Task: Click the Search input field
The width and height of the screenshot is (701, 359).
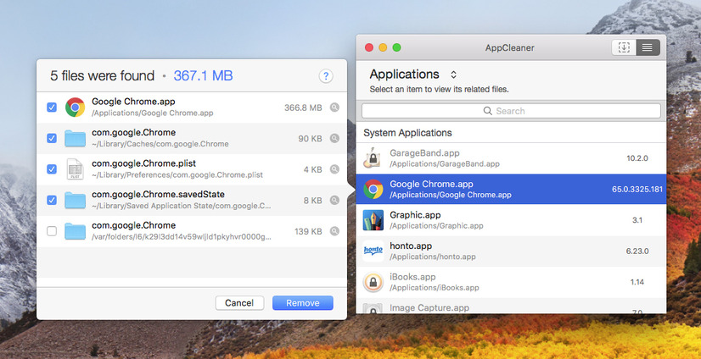Action: point(511,111)
